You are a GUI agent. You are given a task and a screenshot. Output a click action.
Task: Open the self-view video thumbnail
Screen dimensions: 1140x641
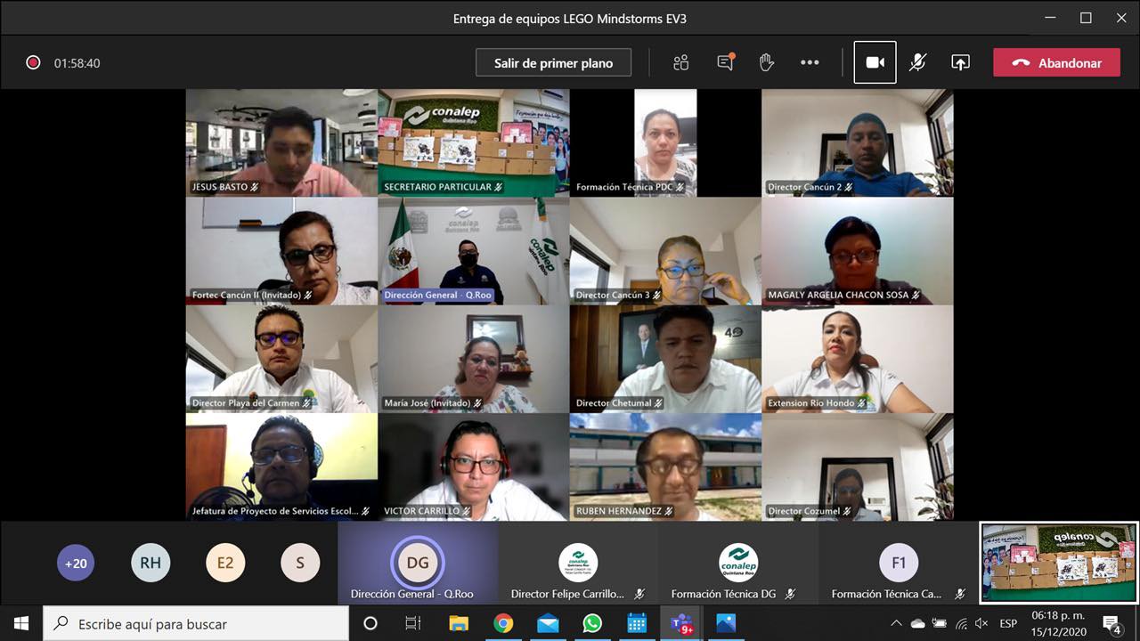tap(1059, 563)
